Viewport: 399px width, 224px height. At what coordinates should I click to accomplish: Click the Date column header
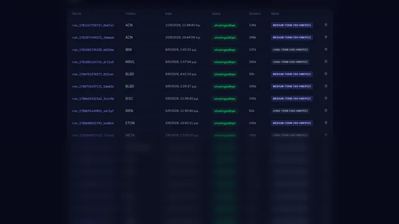[168, 14]
